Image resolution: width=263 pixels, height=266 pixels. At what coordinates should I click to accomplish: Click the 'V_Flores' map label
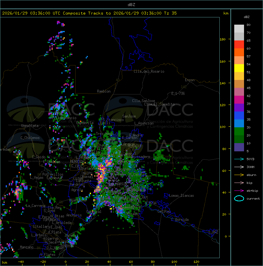[48, 255]
